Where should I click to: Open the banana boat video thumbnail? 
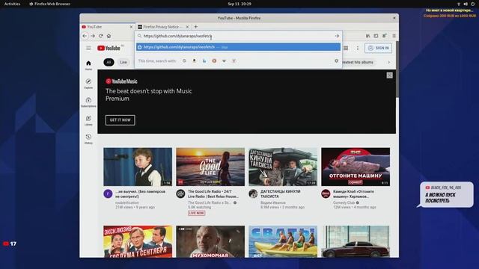[x=283, y=241]
